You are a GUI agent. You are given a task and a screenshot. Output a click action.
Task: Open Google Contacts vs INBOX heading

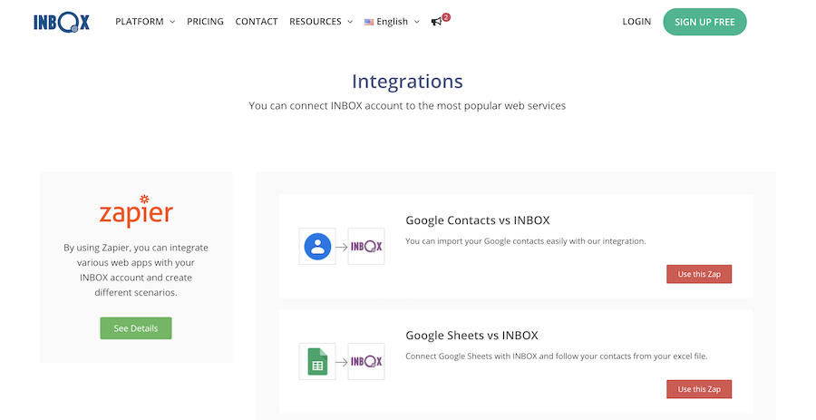pos(478,220)
